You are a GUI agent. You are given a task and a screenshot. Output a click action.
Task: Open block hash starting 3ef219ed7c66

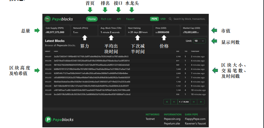(92, 61)
